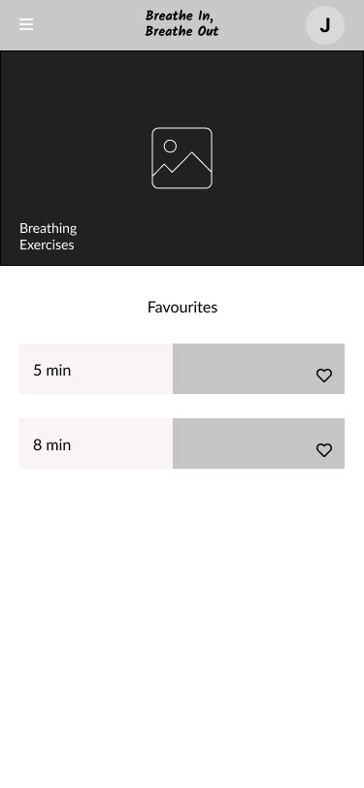Click the "5" digit on first card

(x=37, y=371)
